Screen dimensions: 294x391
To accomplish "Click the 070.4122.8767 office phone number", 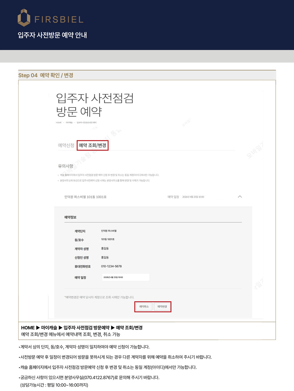I will 99,377.
